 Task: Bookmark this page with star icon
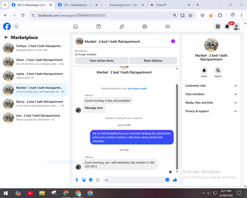pos(190,15)
